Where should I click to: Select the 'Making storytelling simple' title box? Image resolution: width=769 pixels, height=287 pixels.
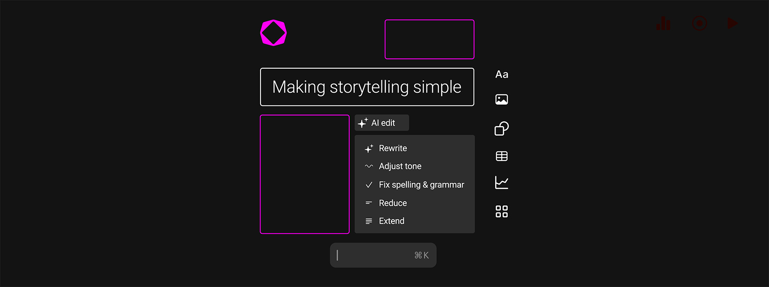[x=367, y=87]
